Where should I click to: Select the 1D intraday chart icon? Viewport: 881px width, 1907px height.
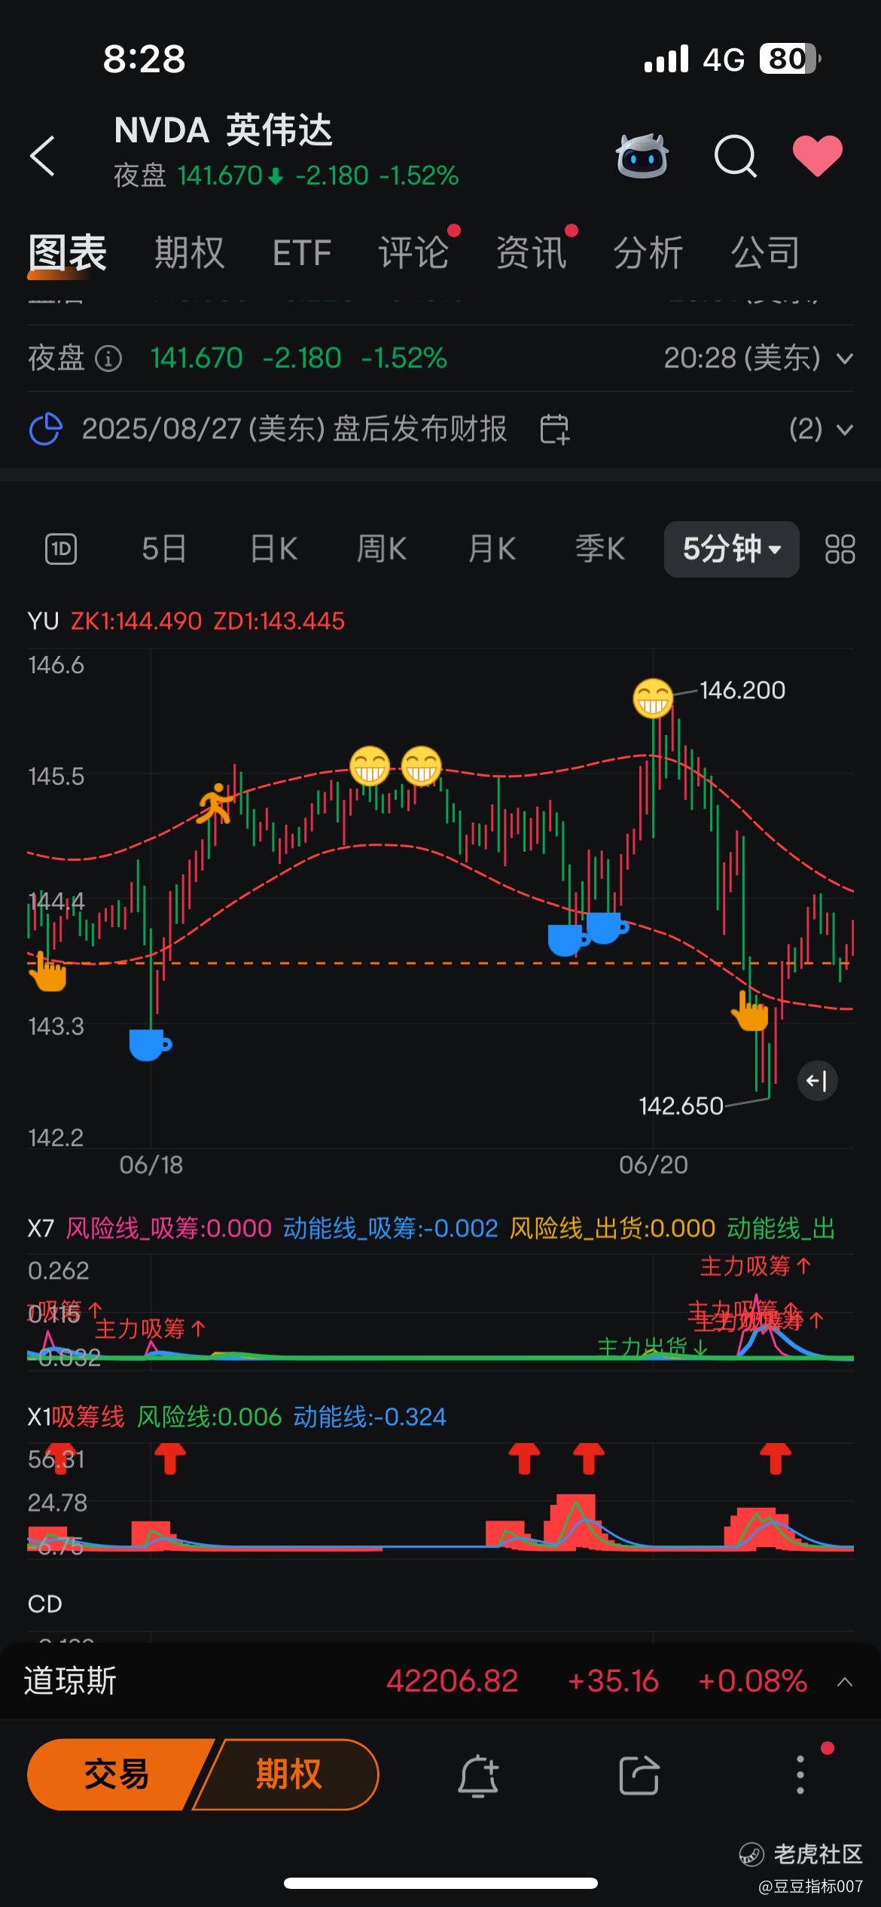click(61, 549)
